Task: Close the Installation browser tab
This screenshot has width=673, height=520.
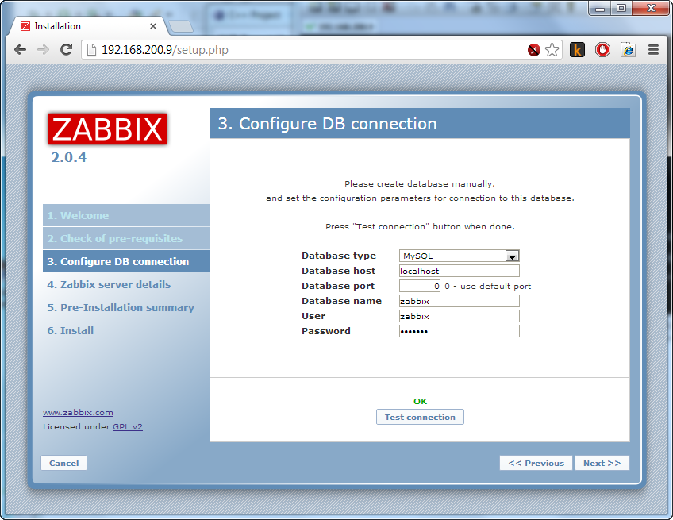Action: click(x=153, y=26)
